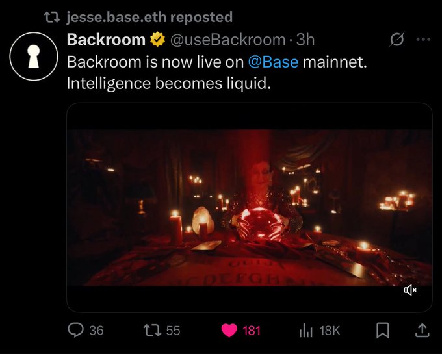Click the gold verified badge
This screenshot has height=354, width=442.
point(157,40)
